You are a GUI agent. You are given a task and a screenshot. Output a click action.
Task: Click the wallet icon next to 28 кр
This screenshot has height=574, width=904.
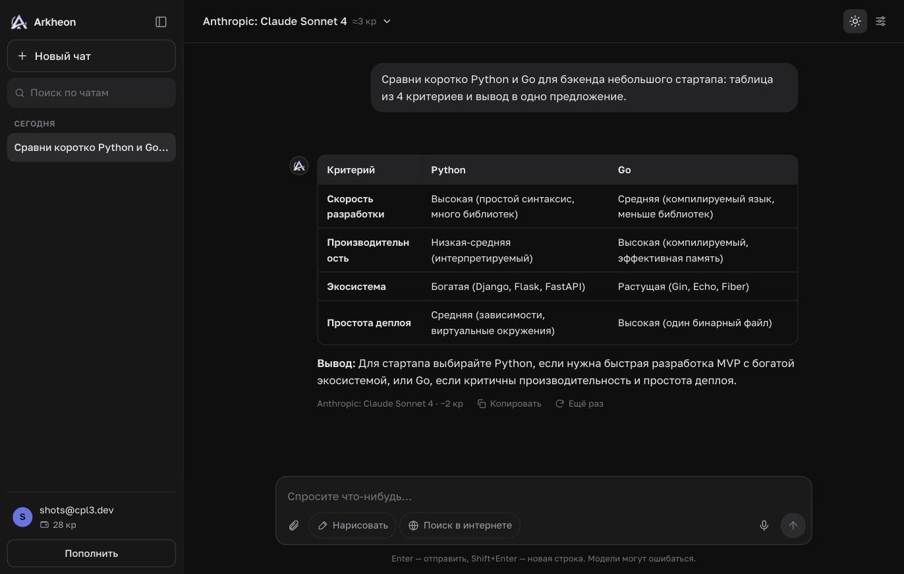44,525
